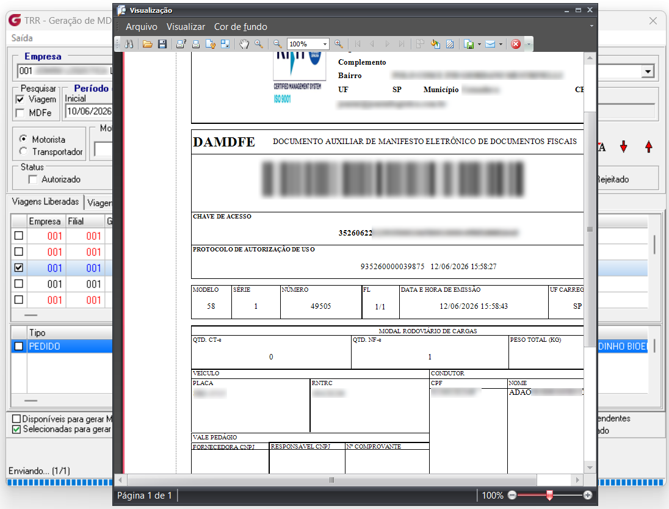Click the paint bucket background color icon
This screenshot has height=509, width=669.
click(435, 44)
